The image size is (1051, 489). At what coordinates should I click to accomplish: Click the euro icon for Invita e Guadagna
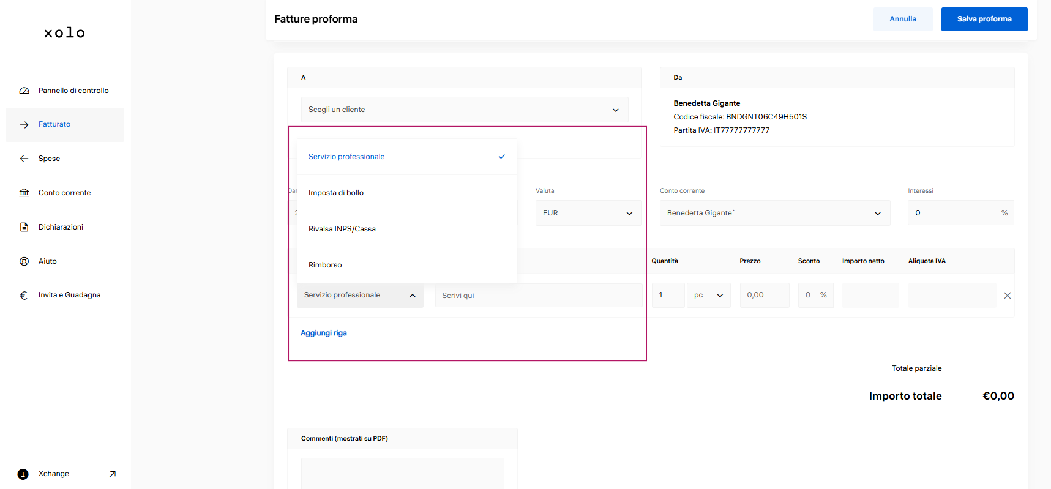click(x=24, y=296)
